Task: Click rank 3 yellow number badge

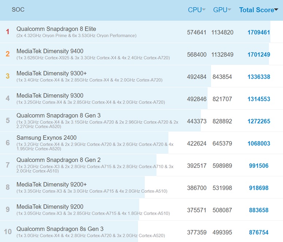Action: [7, 76]
